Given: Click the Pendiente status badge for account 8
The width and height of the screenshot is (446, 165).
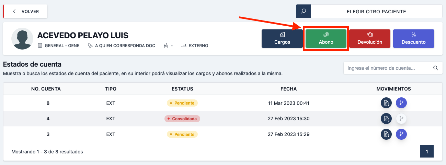Looking at the screenshot, I should pyautogui.click(x=182, y=103).
